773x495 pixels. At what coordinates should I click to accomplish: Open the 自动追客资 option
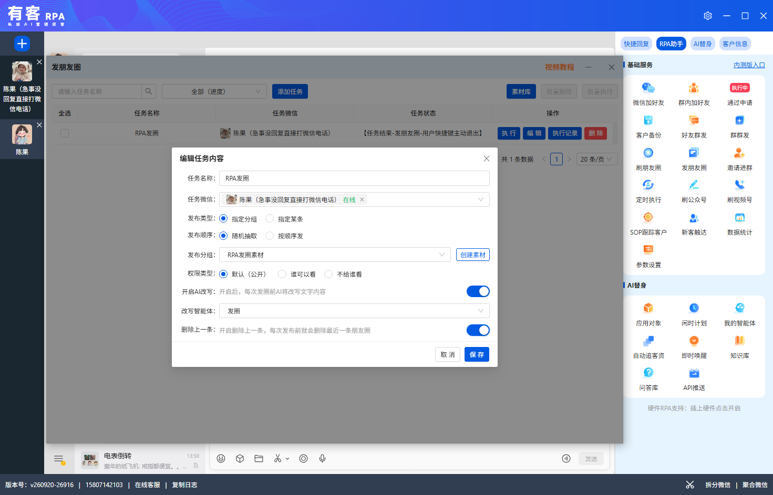[648, 347]
